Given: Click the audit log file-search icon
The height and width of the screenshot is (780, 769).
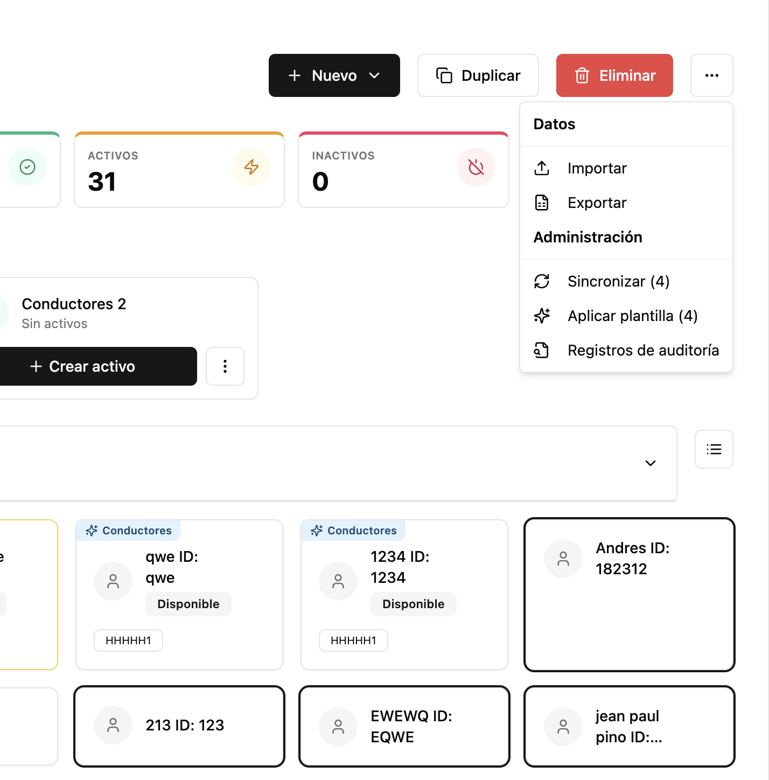Looking at the screenshot, I should [542, 350].
